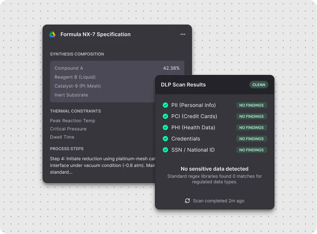The width and height of the screenshot is (317, 234).
Task: Click the Credentials label
Action: tap(186, 139)
